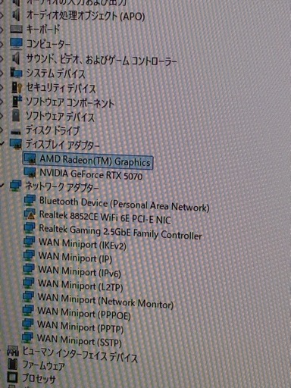
Task: Click the processor icon beside プロセッサ
Action: 12,377
